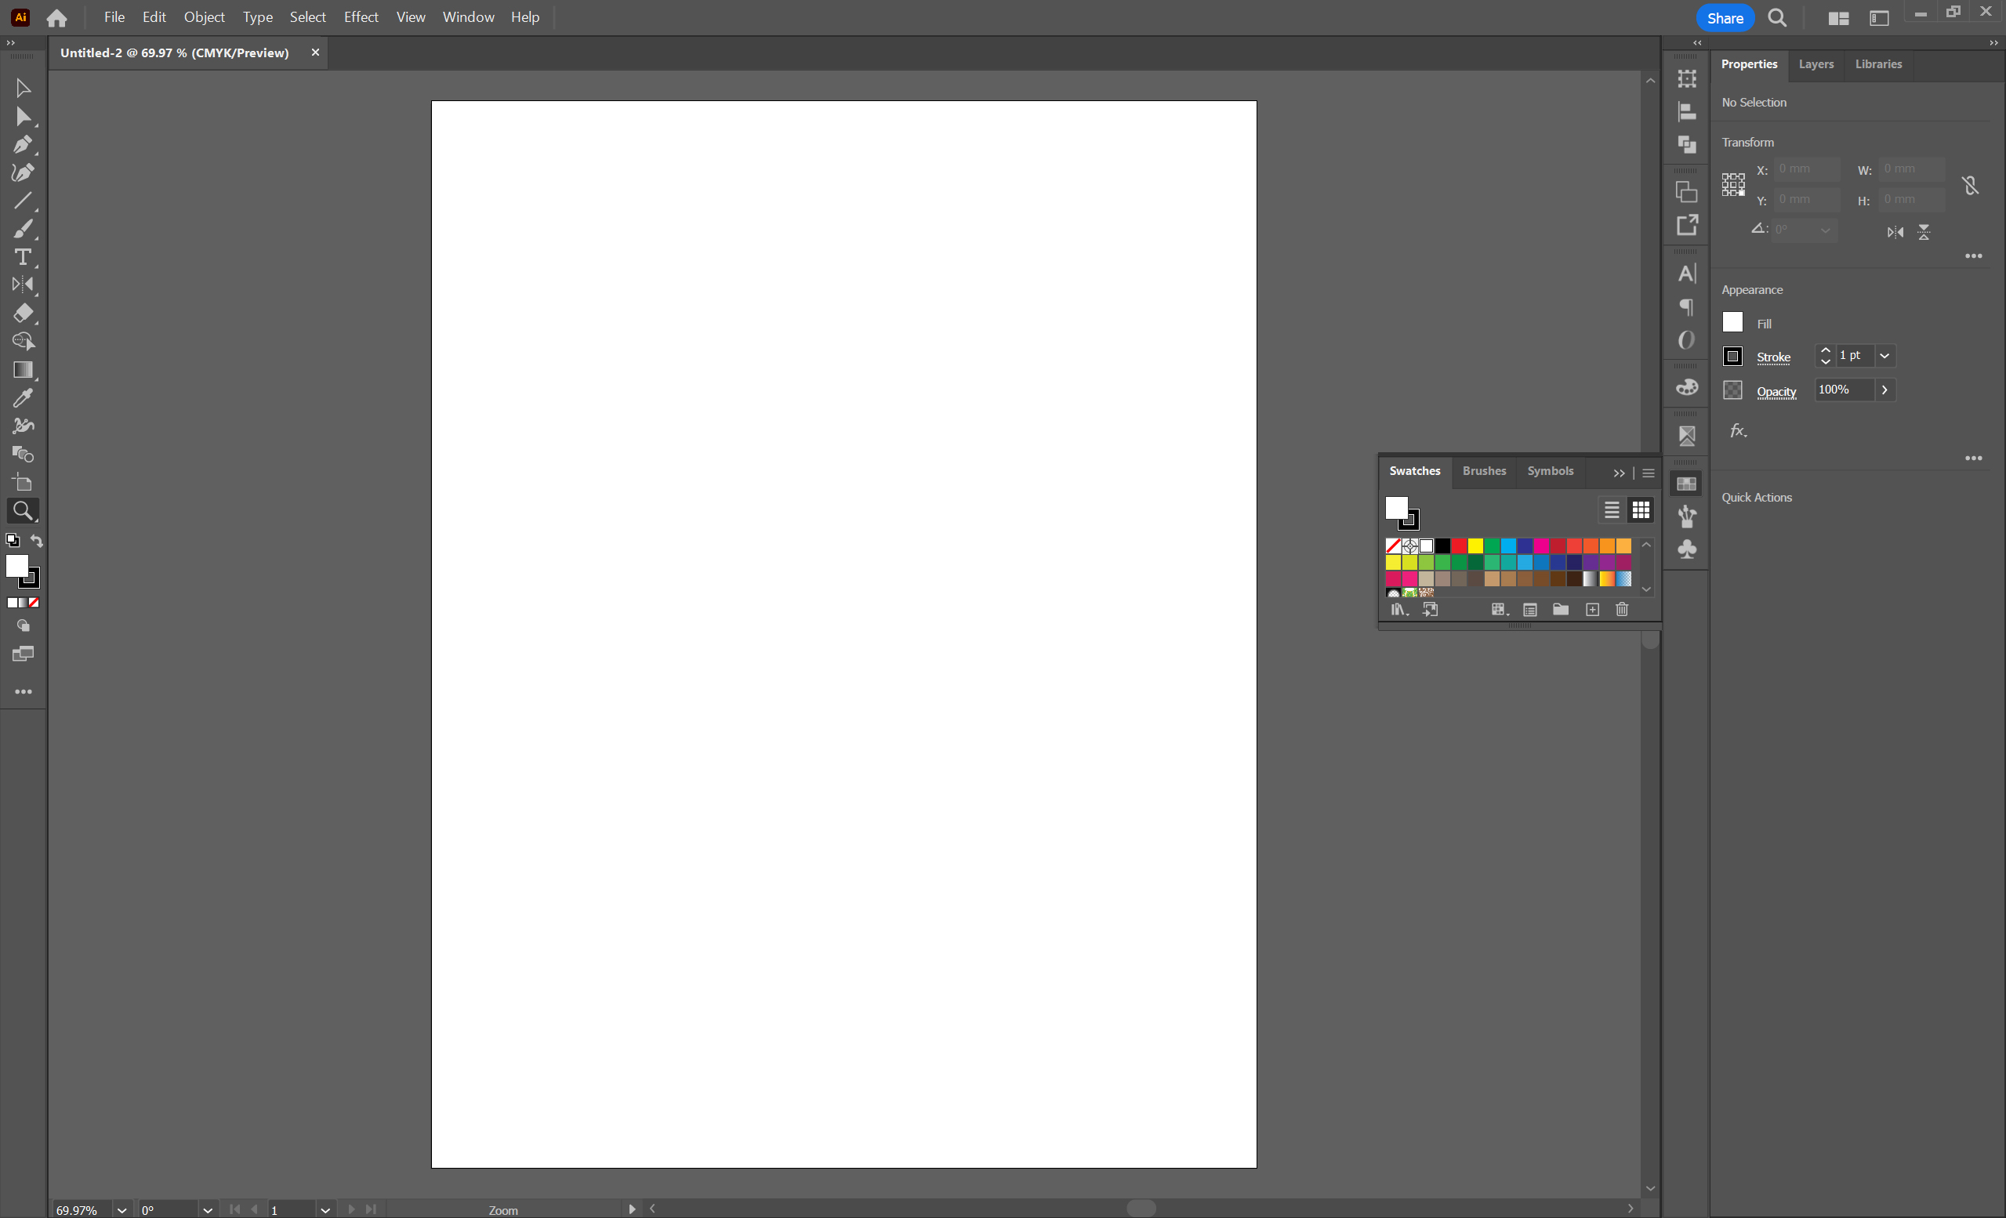
Task: Pick the yellow swatch in Swatches
Action: [x=1475, y=546]
